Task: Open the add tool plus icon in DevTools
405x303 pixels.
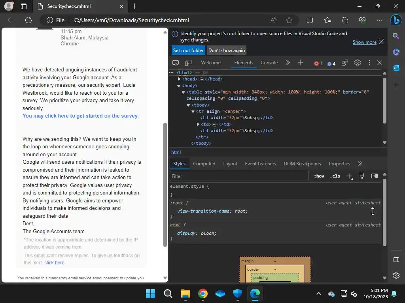Action: coord(301,63)
